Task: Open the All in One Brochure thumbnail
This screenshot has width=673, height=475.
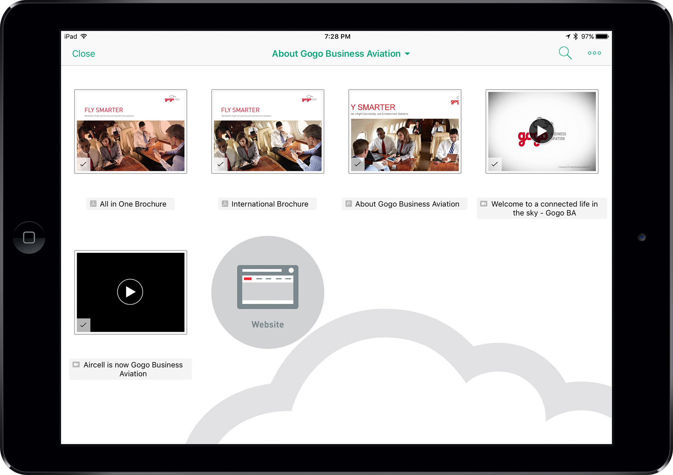Action: 130,131
